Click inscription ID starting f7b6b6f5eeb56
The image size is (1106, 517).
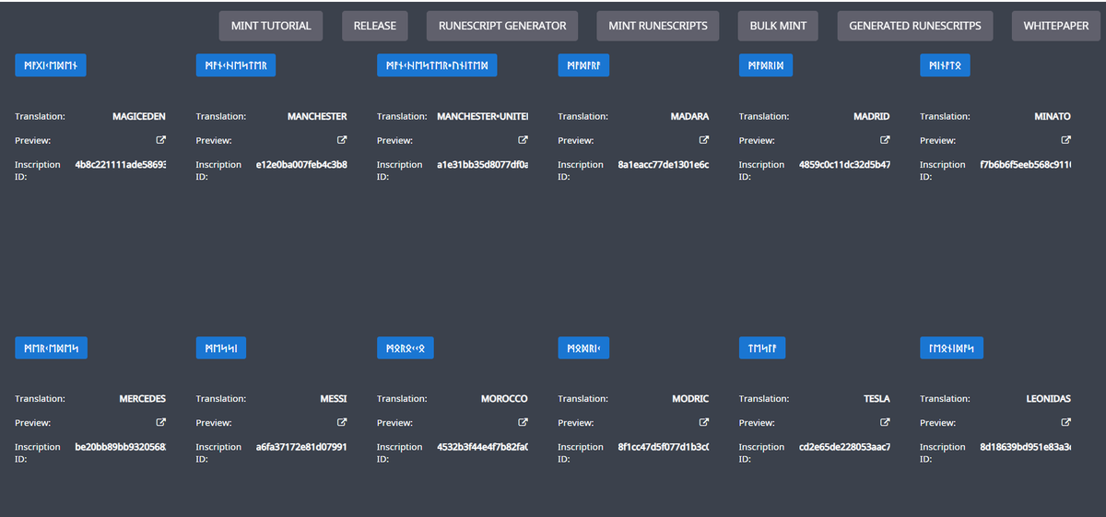(x=1026, y=165)
